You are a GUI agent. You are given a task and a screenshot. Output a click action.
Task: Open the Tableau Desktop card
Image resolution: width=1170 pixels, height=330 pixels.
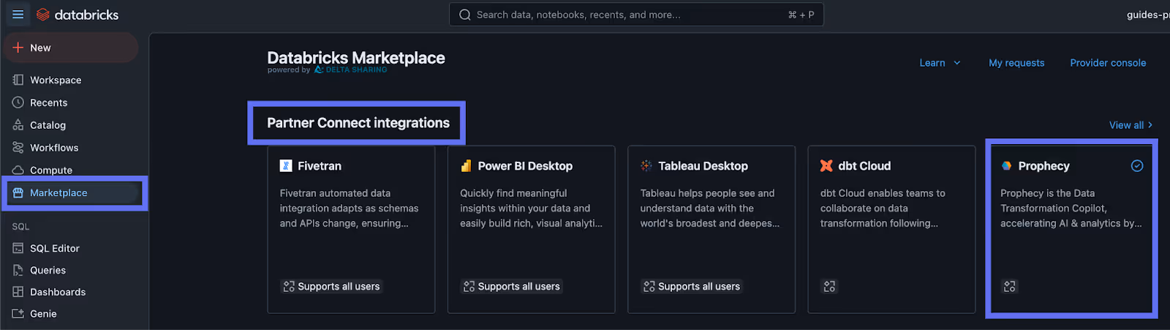click(x=712, y=230)
